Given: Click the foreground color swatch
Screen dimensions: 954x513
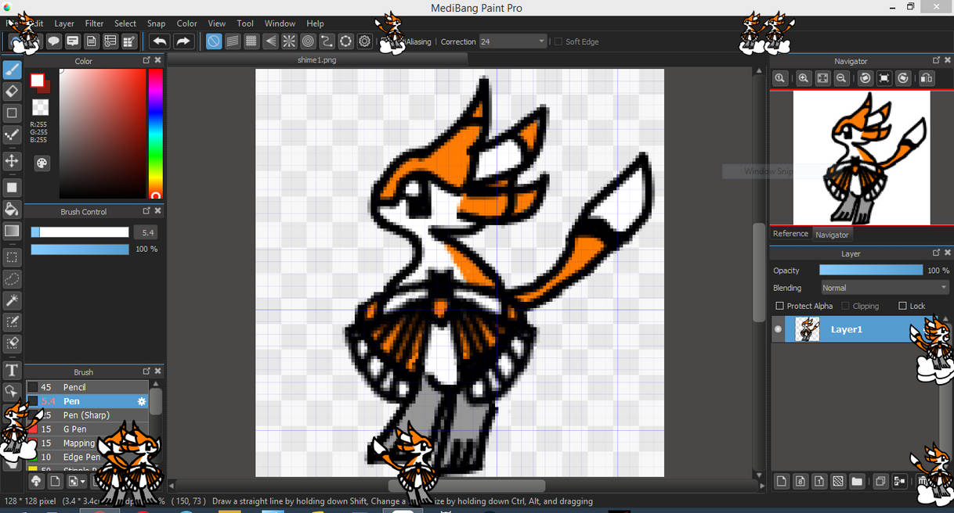Looking at the screenshot, I should (x=37, y=81).
